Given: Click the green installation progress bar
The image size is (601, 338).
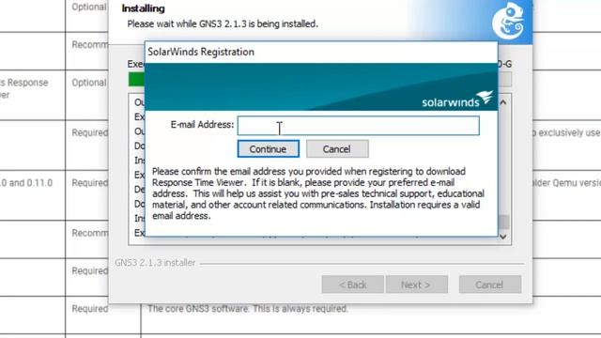Looking at the screenshot, I should pyautogui.click(x=136, y=80).
